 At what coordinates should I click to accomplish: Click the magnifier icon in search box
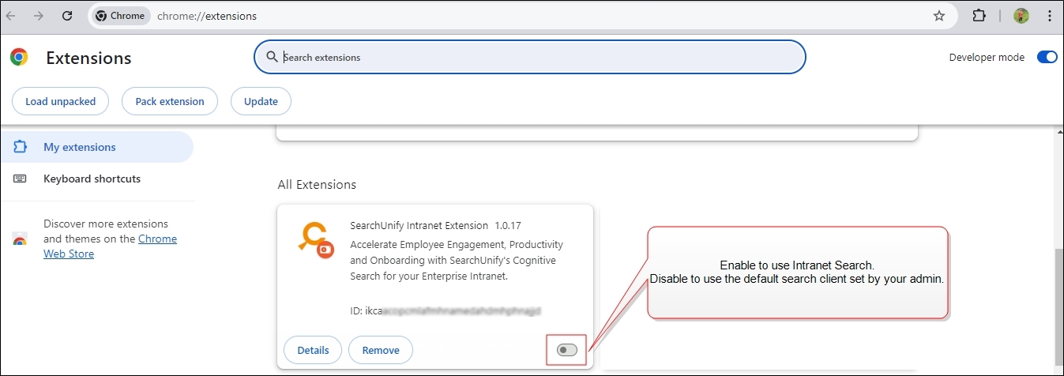coord(272,57)
